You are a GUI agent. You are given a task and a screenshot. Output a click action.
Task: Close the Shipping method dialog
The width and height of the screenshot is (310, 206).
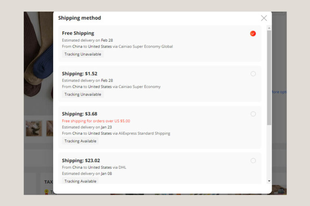264,18
